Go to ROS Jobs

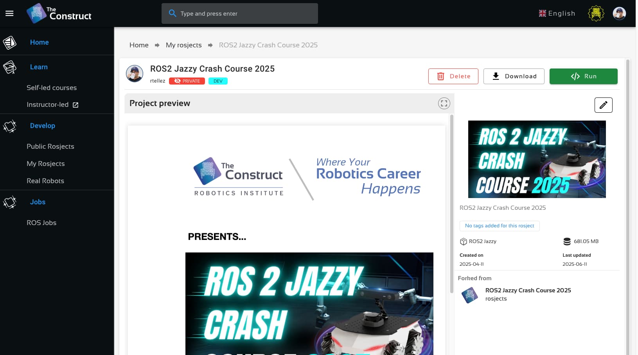click(x=41, y=223)
